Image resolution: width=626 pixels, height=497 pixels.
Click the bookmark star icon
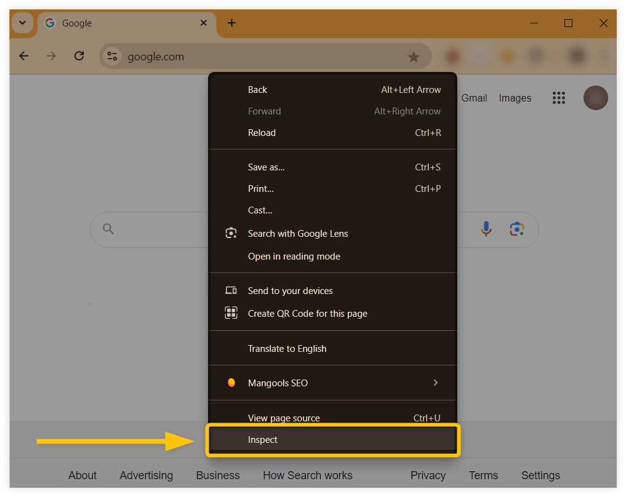(x=414, y=57)
